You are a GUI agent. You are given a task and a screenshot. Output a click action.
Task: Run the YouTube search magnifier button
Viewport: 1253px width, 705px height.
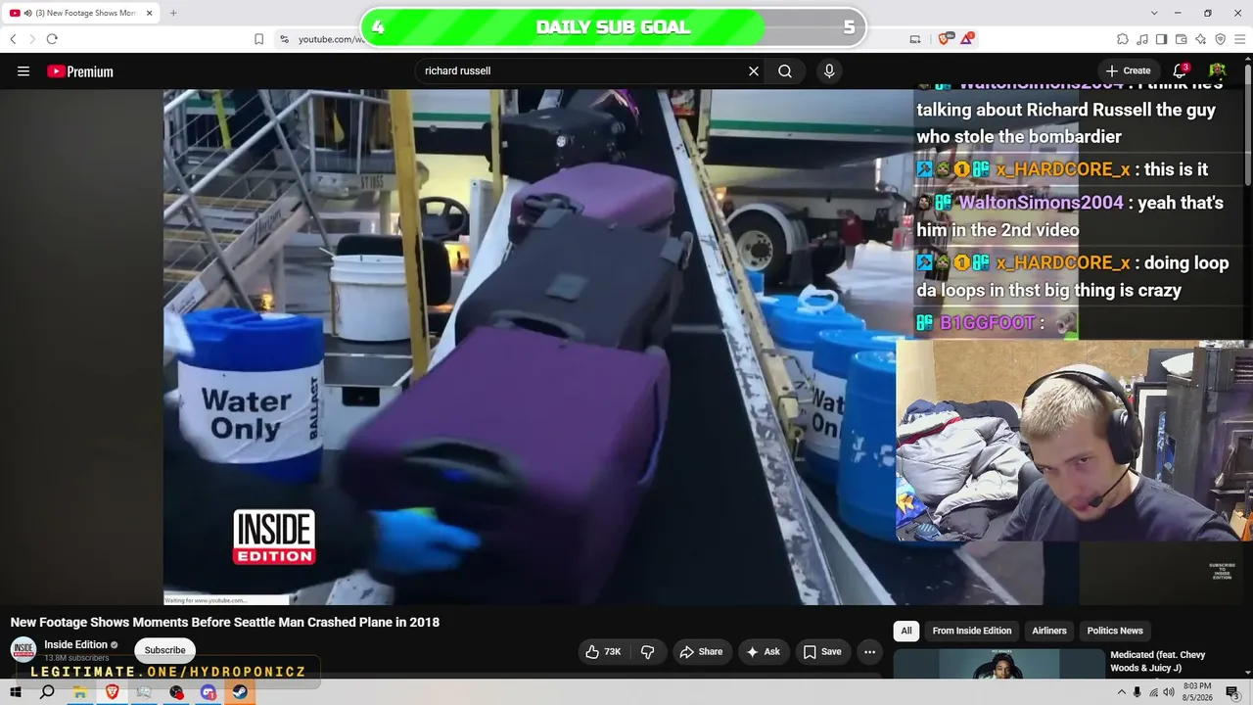tap(785, 71)
